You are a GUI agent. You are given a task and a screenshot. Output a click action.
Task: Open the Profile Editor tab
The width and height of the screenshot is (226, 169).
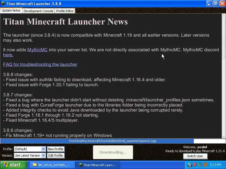click(x=65, y=11)
